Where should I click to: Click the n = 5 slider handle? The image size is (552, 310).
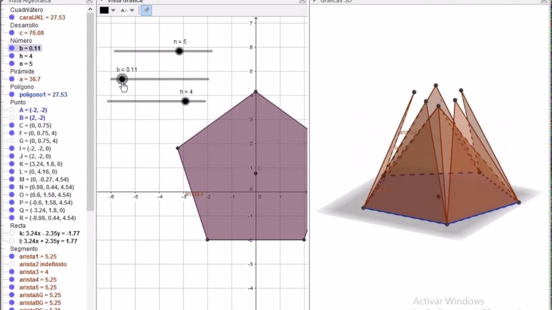pyautogui.click(x=179, y=51)
